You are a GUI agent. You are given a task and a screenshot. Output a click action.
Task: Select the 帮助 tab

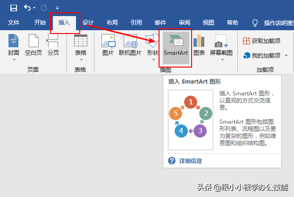pos(232,23)
